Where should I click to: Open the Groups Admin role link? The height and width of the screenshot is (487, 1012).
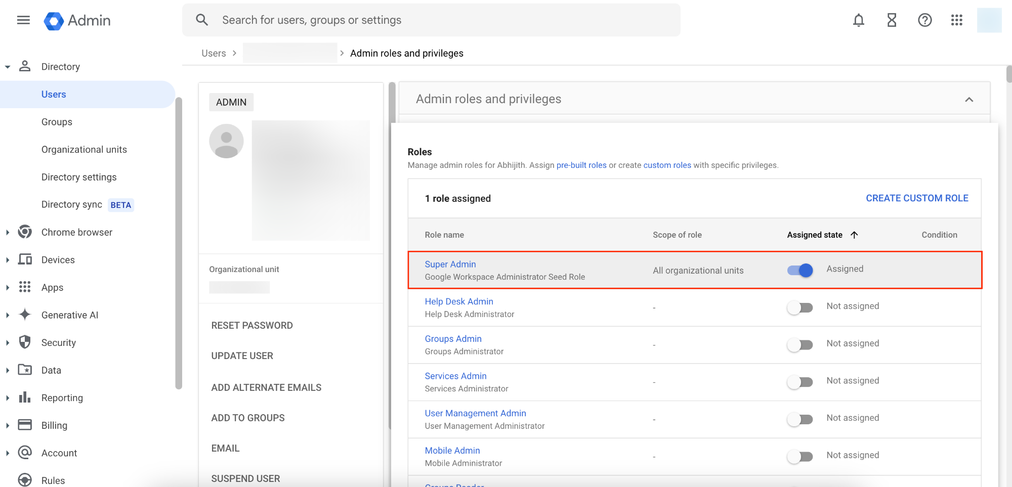pyautogui.click(x=453, y=338)
